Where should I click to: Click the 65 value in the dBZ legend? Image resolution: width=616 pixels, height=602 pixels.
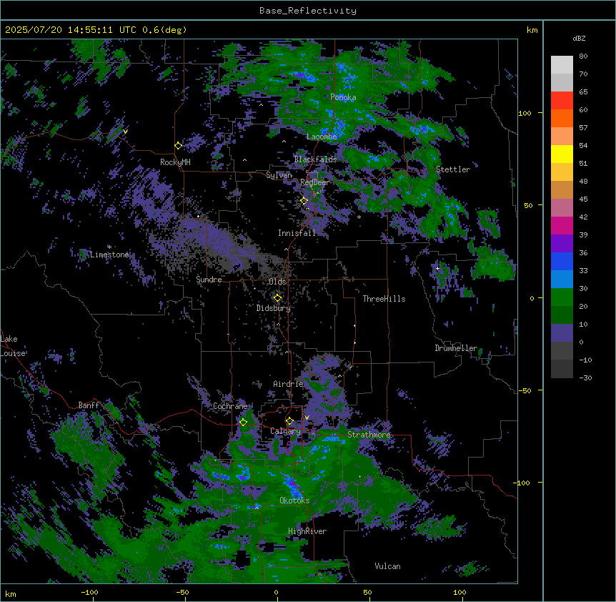(583, 92)
